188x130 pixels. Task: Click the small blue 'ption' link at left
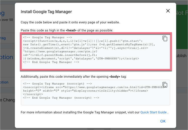[x=5, y=82]
